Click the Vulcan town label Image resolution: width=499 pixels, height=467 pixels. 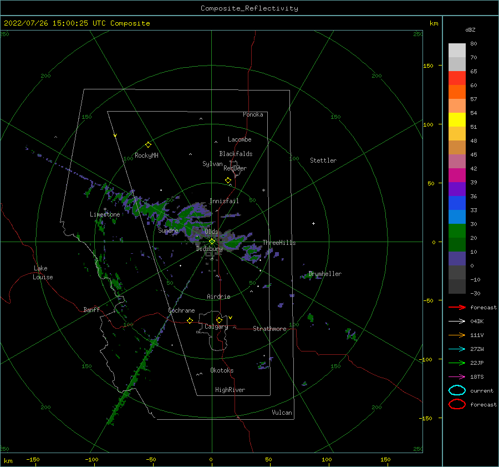(x=282, y=413)
